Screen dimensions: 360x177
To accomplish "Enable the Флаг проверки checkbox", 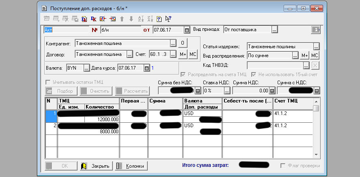I will [284, 166].
